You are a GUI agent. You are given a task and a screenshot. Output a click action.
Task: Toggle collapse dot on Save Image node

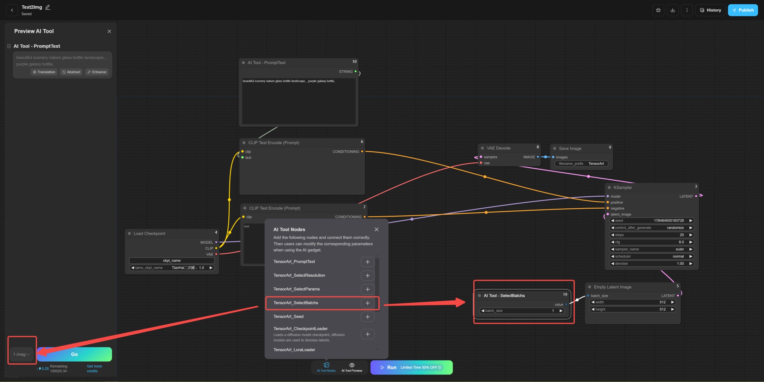tap(555, 149)
